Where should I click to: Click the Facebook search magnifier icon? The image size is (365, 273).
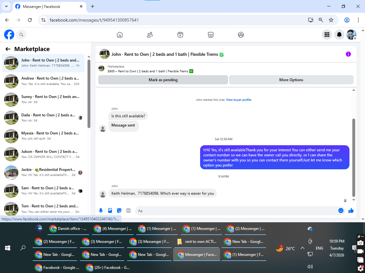tap(21, 35)
